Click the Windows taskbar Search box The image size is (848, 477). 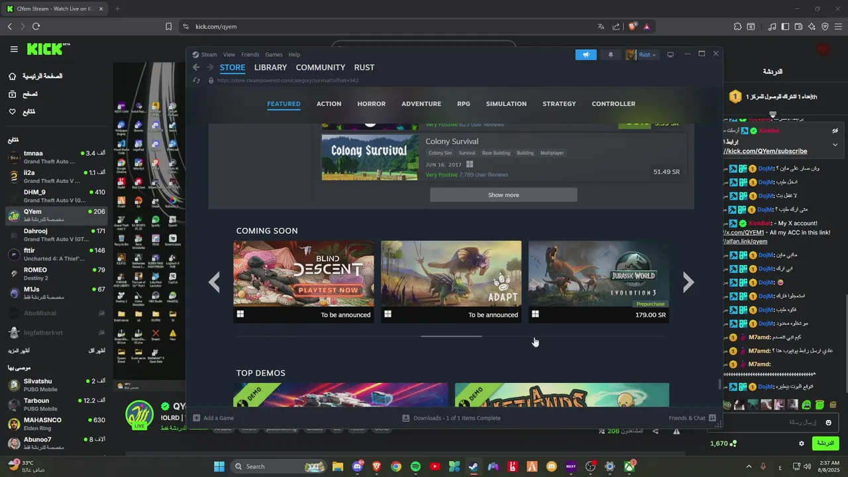coord(278,466)
